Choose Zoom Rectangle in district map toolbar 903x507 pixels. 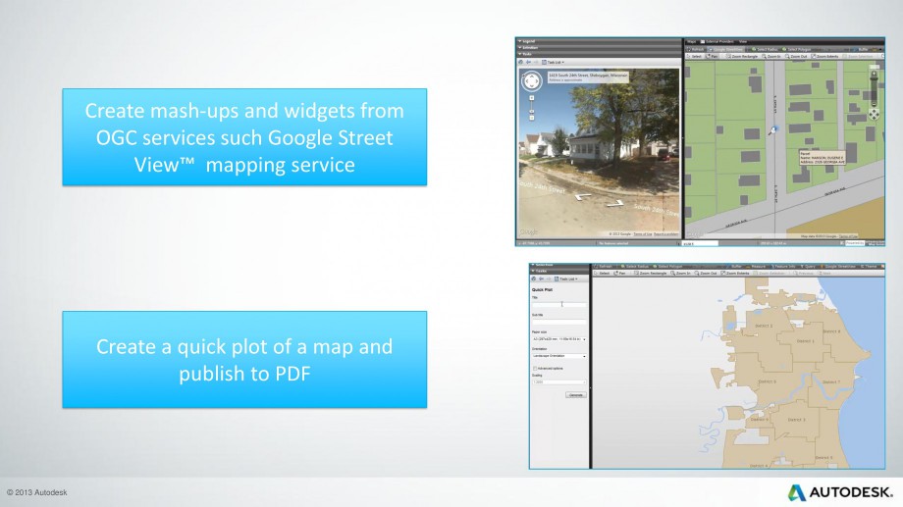pos(650,274)
